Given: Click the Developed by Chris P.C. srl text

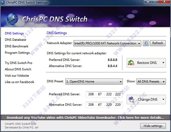Looking at the screenshot, I should point(22,127).
